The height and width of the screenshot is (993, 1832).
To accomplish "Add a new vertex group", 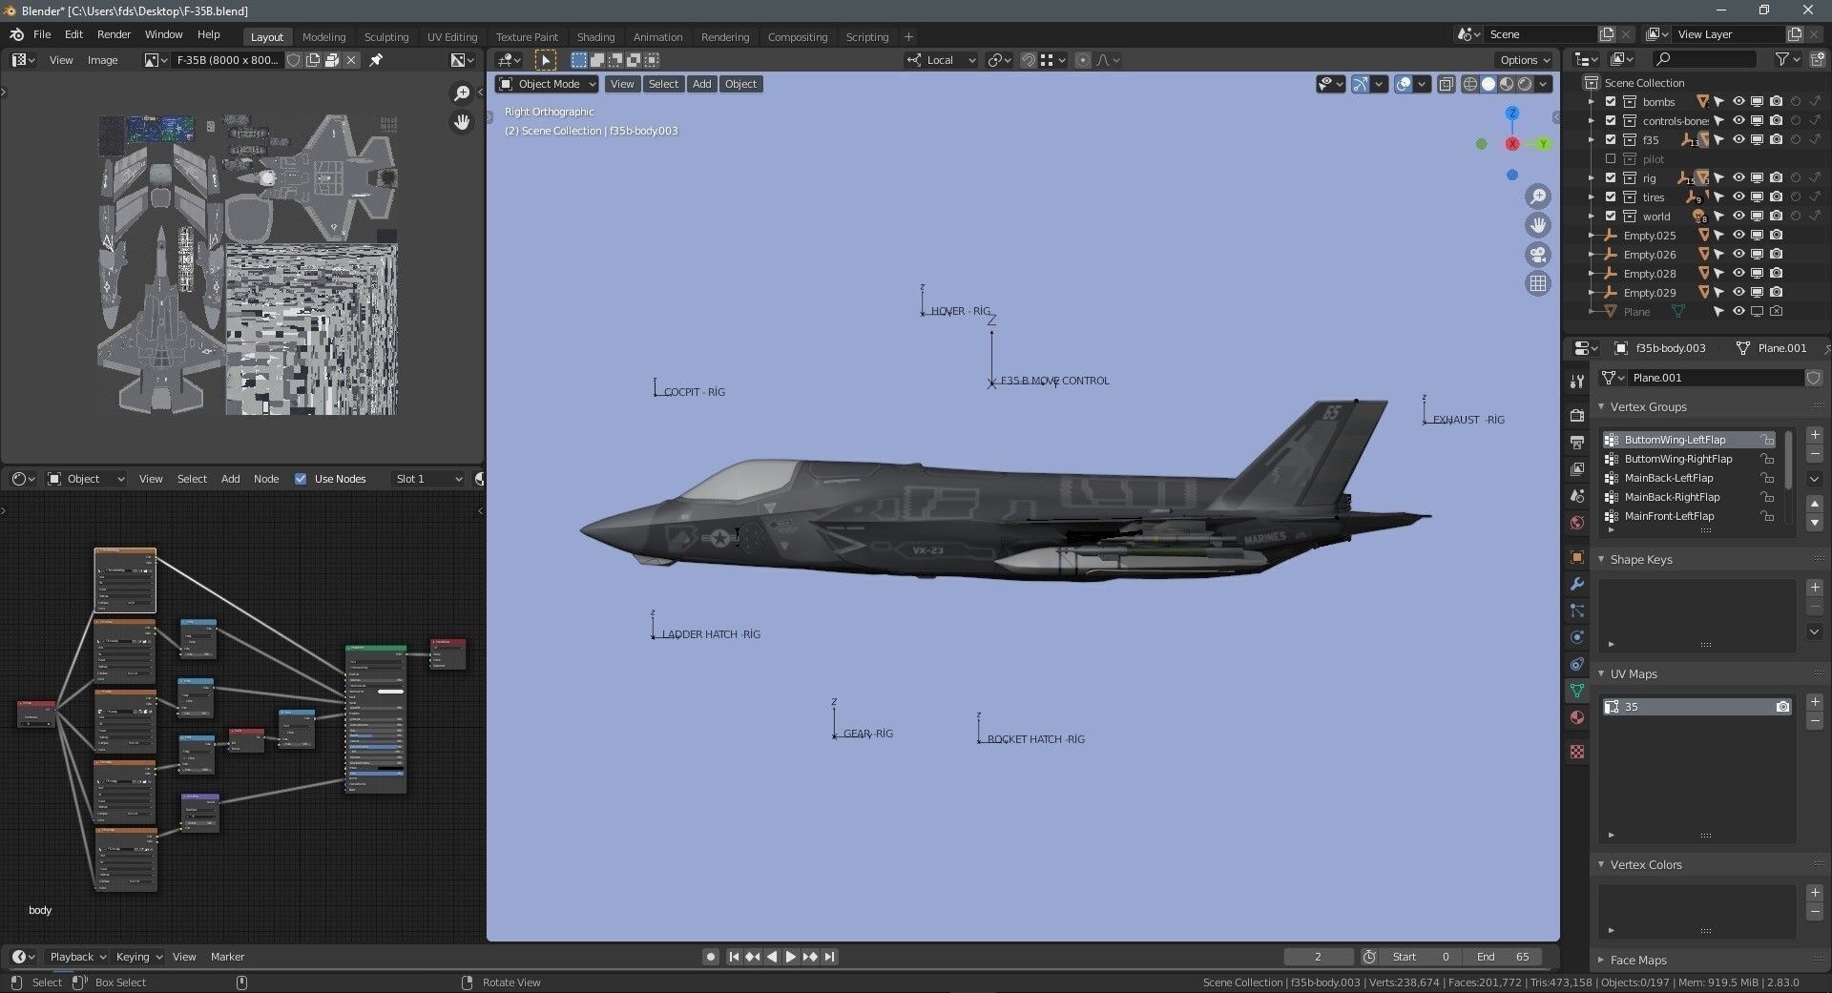I will pyautogui.click(x=1815, y=435).
